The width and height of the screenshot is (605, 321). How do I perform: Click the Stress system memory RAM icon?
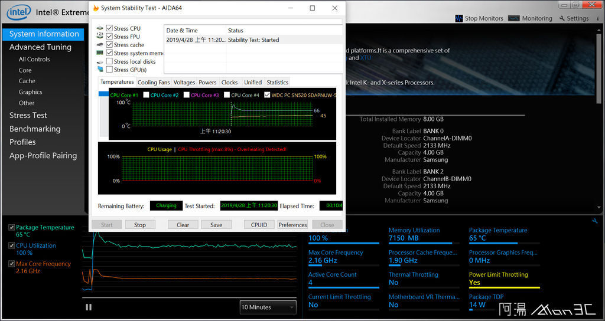100,53
